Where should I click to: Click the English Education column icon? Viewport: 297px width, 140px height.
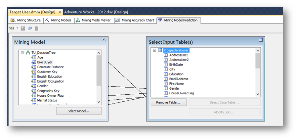pyautogui.click(x=34, y=77)
